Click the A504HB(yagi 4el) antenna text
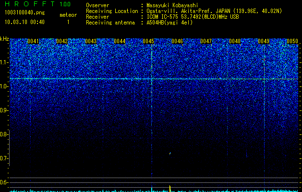This screenshot has width=302, height=192. point(169,23)
